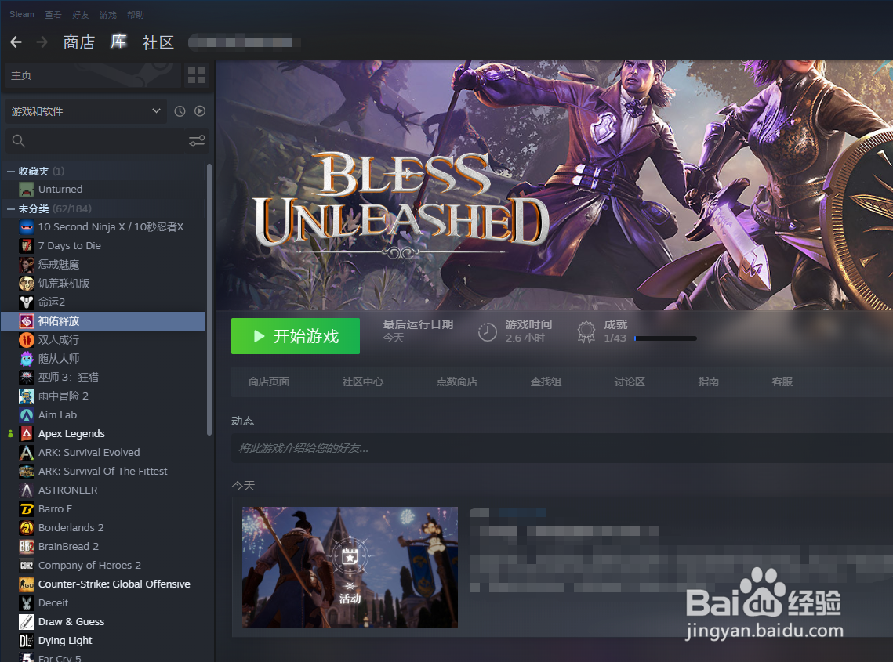Open the 游戏 menu

pyautogui.click(x=107, y=15)
